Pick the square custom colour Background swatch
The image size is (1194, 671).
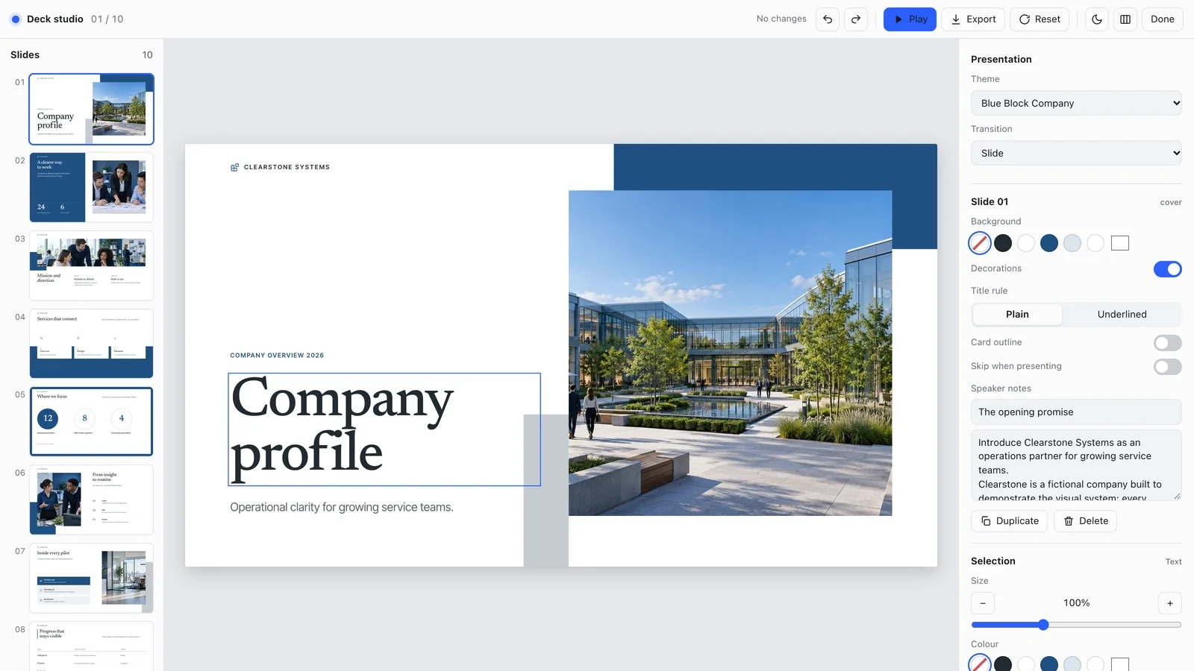click(x=1120, y=243)
